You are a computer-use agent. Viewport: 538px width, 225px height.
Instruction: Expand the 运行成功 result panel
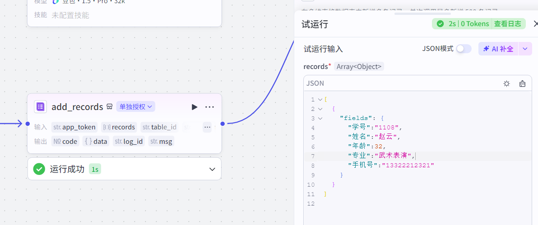212,169
